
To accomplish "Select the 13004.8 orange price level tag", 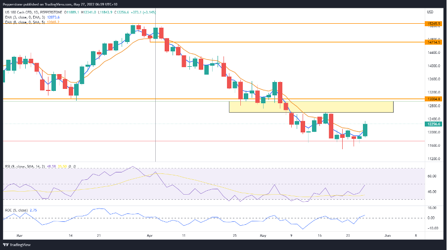I will [x=433, y=99].
